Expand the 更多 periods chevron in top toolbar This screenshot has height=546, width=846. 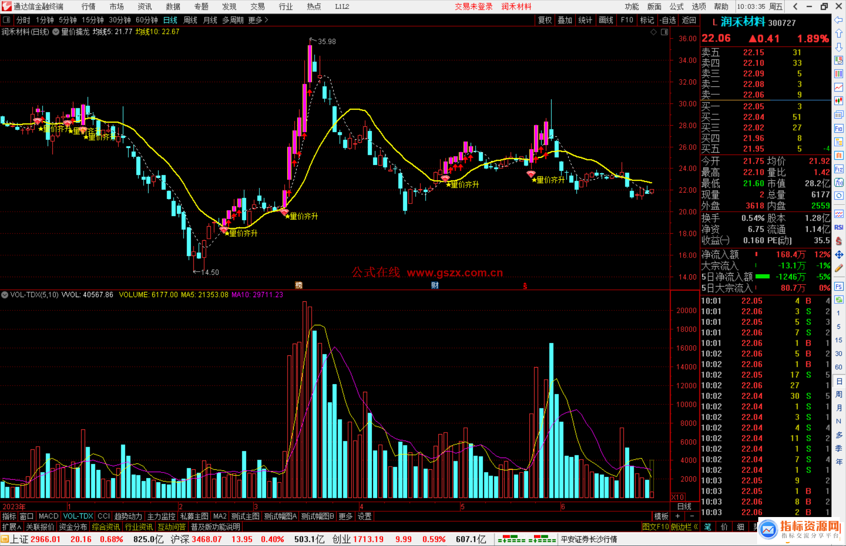[x=266, y=20]
